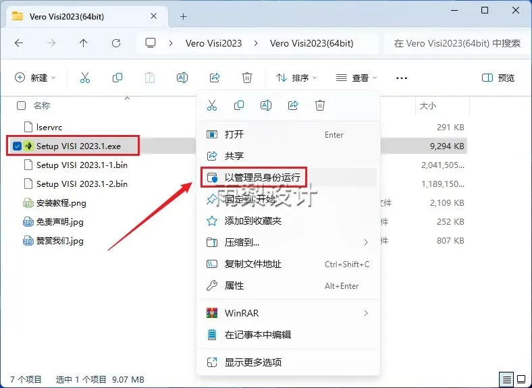Click the Copy icon in the main toolbar

[117, 78]
